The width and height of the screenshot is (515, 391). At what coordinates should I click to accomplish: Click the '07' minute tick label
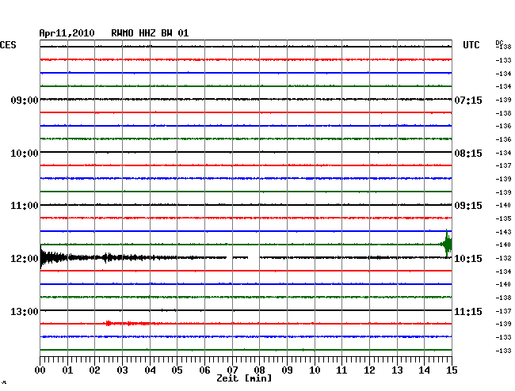click(x=232, y=370)
